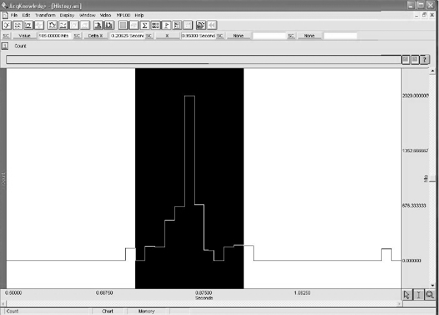Select channel 1 box beside Count
The width and height of the screenshot is (439, 315).
click(x=5, y=46)
